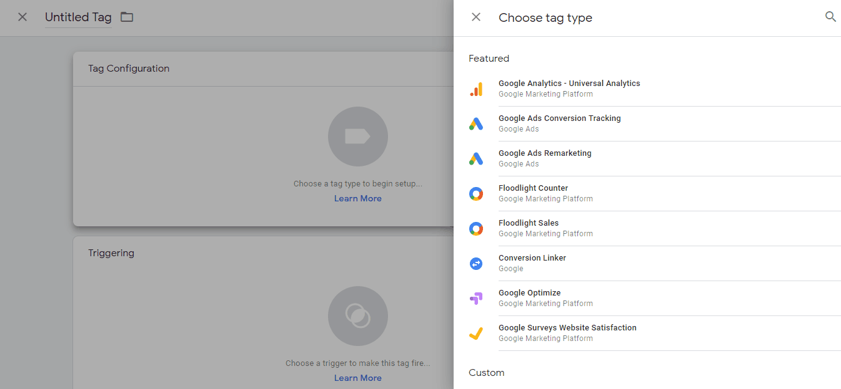Image resolution: width=841 pixels, height=389 pixels.
Task: Edit the Untitled Tag name field
Action: (78, 17)
